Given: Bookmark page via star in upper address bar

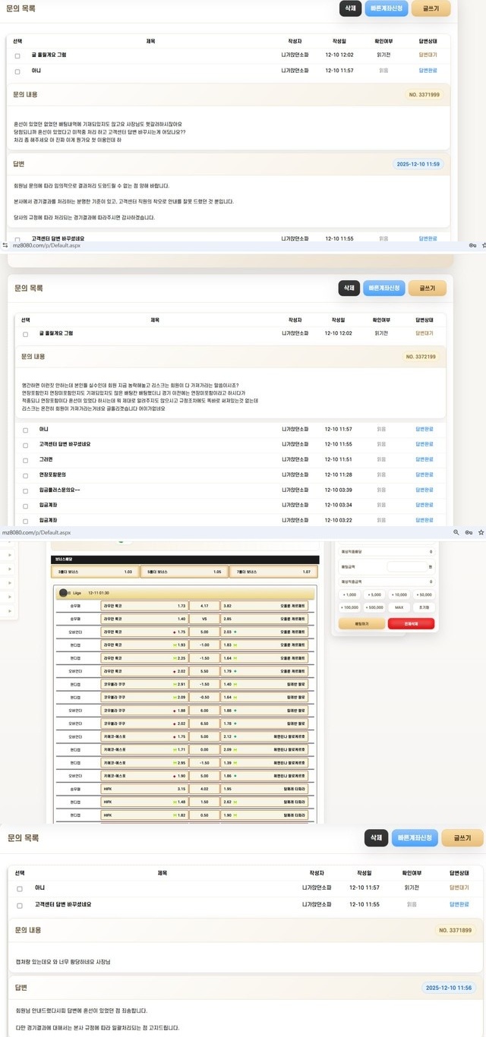Looking at the screenshot, I should pos(484,245).
